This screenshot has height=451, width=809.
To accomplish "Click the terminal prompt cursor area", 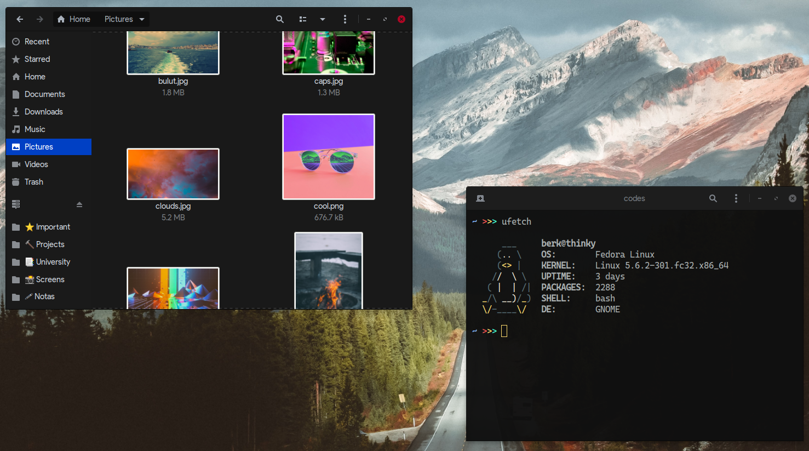I will (504, 331).
